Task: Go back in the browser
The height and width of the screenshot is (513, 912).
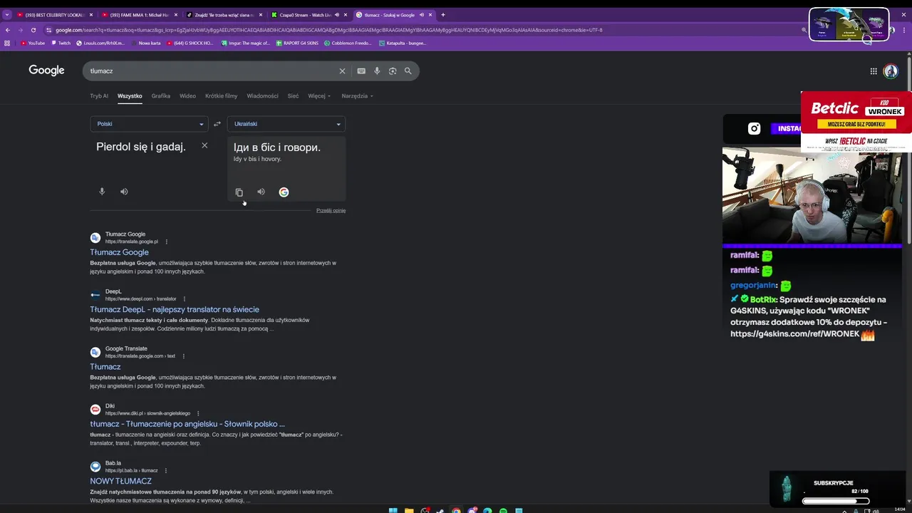Action: [x=7, y=30]
